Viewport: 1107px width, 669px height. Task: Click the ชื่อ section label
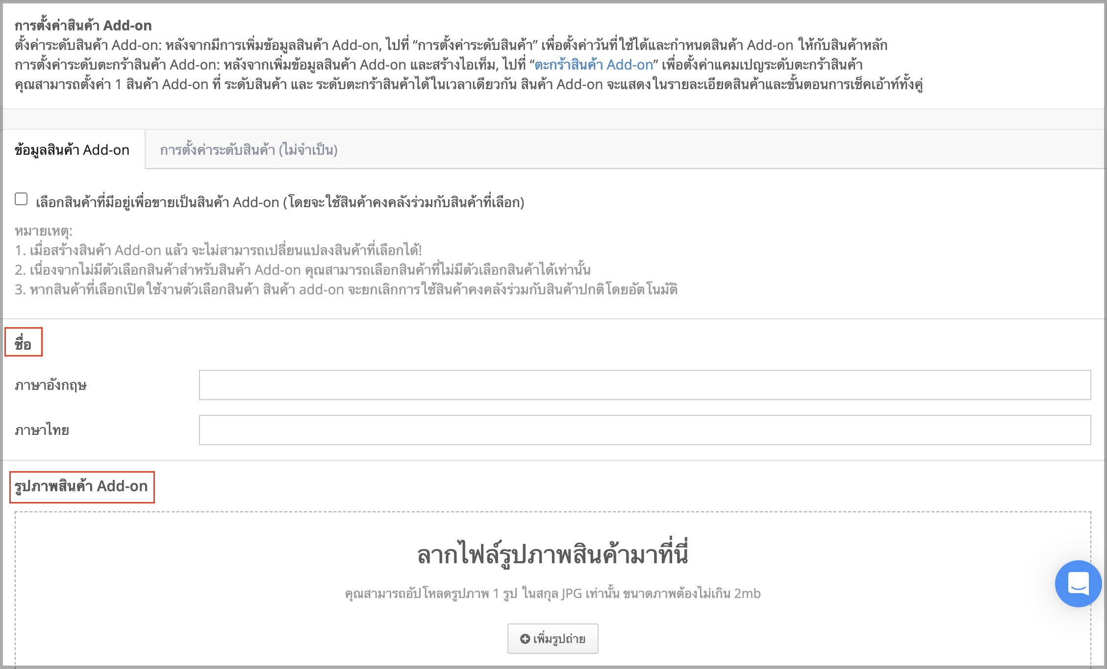pos(23,343)
